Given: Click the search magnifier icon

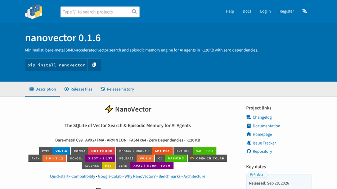Looking at the screenshot, I should 134,12.
